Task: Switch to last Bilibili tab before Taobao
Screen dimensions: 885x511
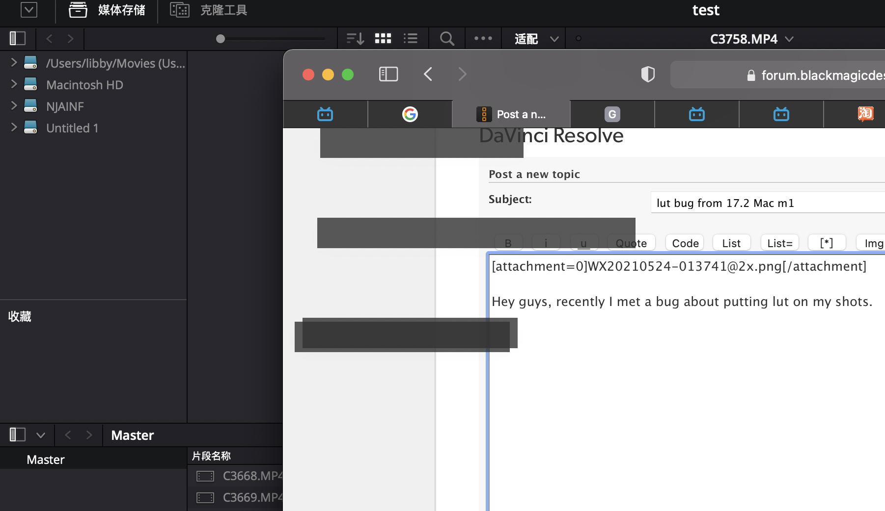Action: pos(781,114)
